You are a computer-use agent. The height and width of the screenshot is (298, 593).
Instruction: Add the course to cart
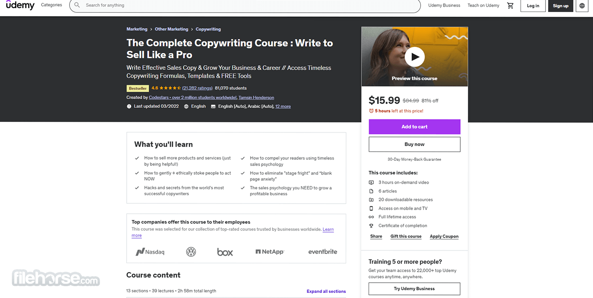[415, 127]
